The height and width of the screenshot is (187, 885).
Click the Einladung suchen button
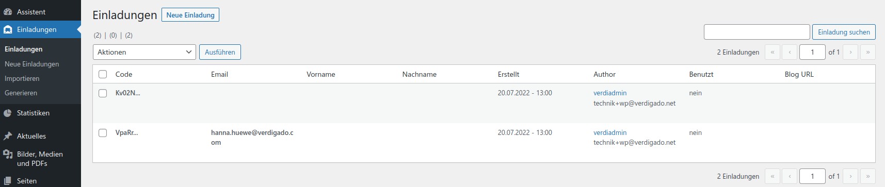pos(844,32)
